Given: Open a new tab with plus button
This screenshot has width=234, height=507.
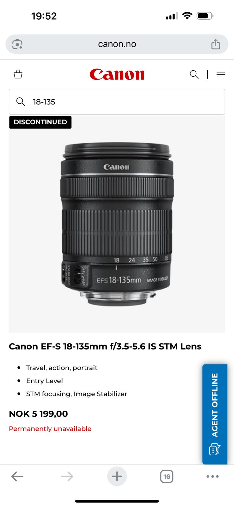Looking at the screenshot, I should tap(117, 476).
